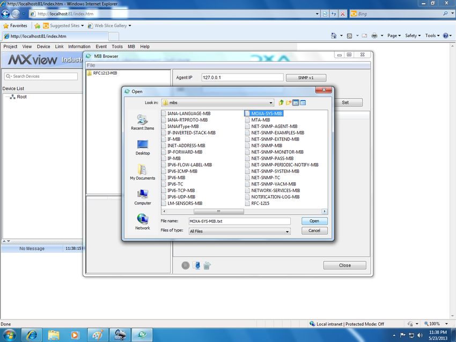Open the address bar history dropdown arrow
456x342 pixels.
[x=317, y=13]
